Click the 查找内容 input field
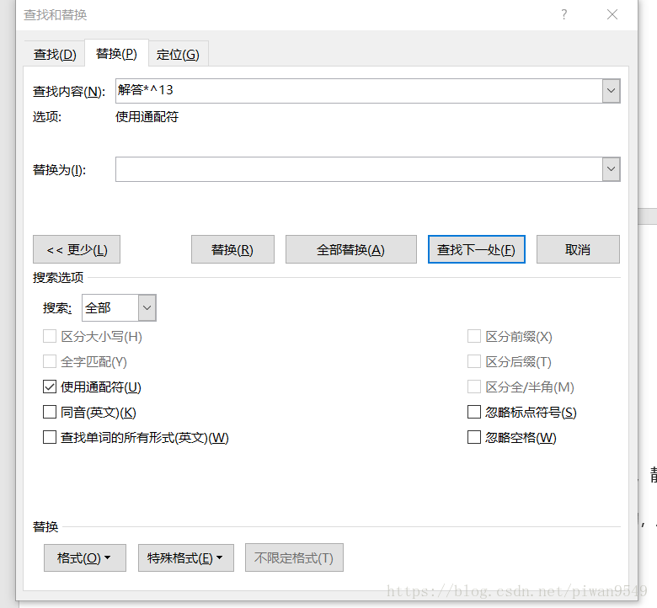This screenshot has height=608, width=657. pos(359,91)
